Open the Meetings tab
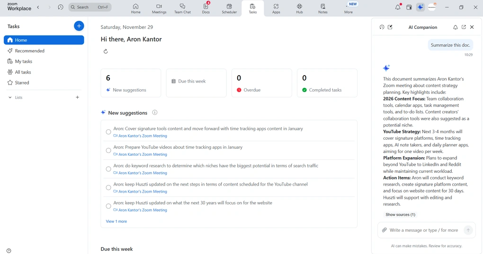The width and height of the screenshot is (483, 254). click(x=159, y=8)
